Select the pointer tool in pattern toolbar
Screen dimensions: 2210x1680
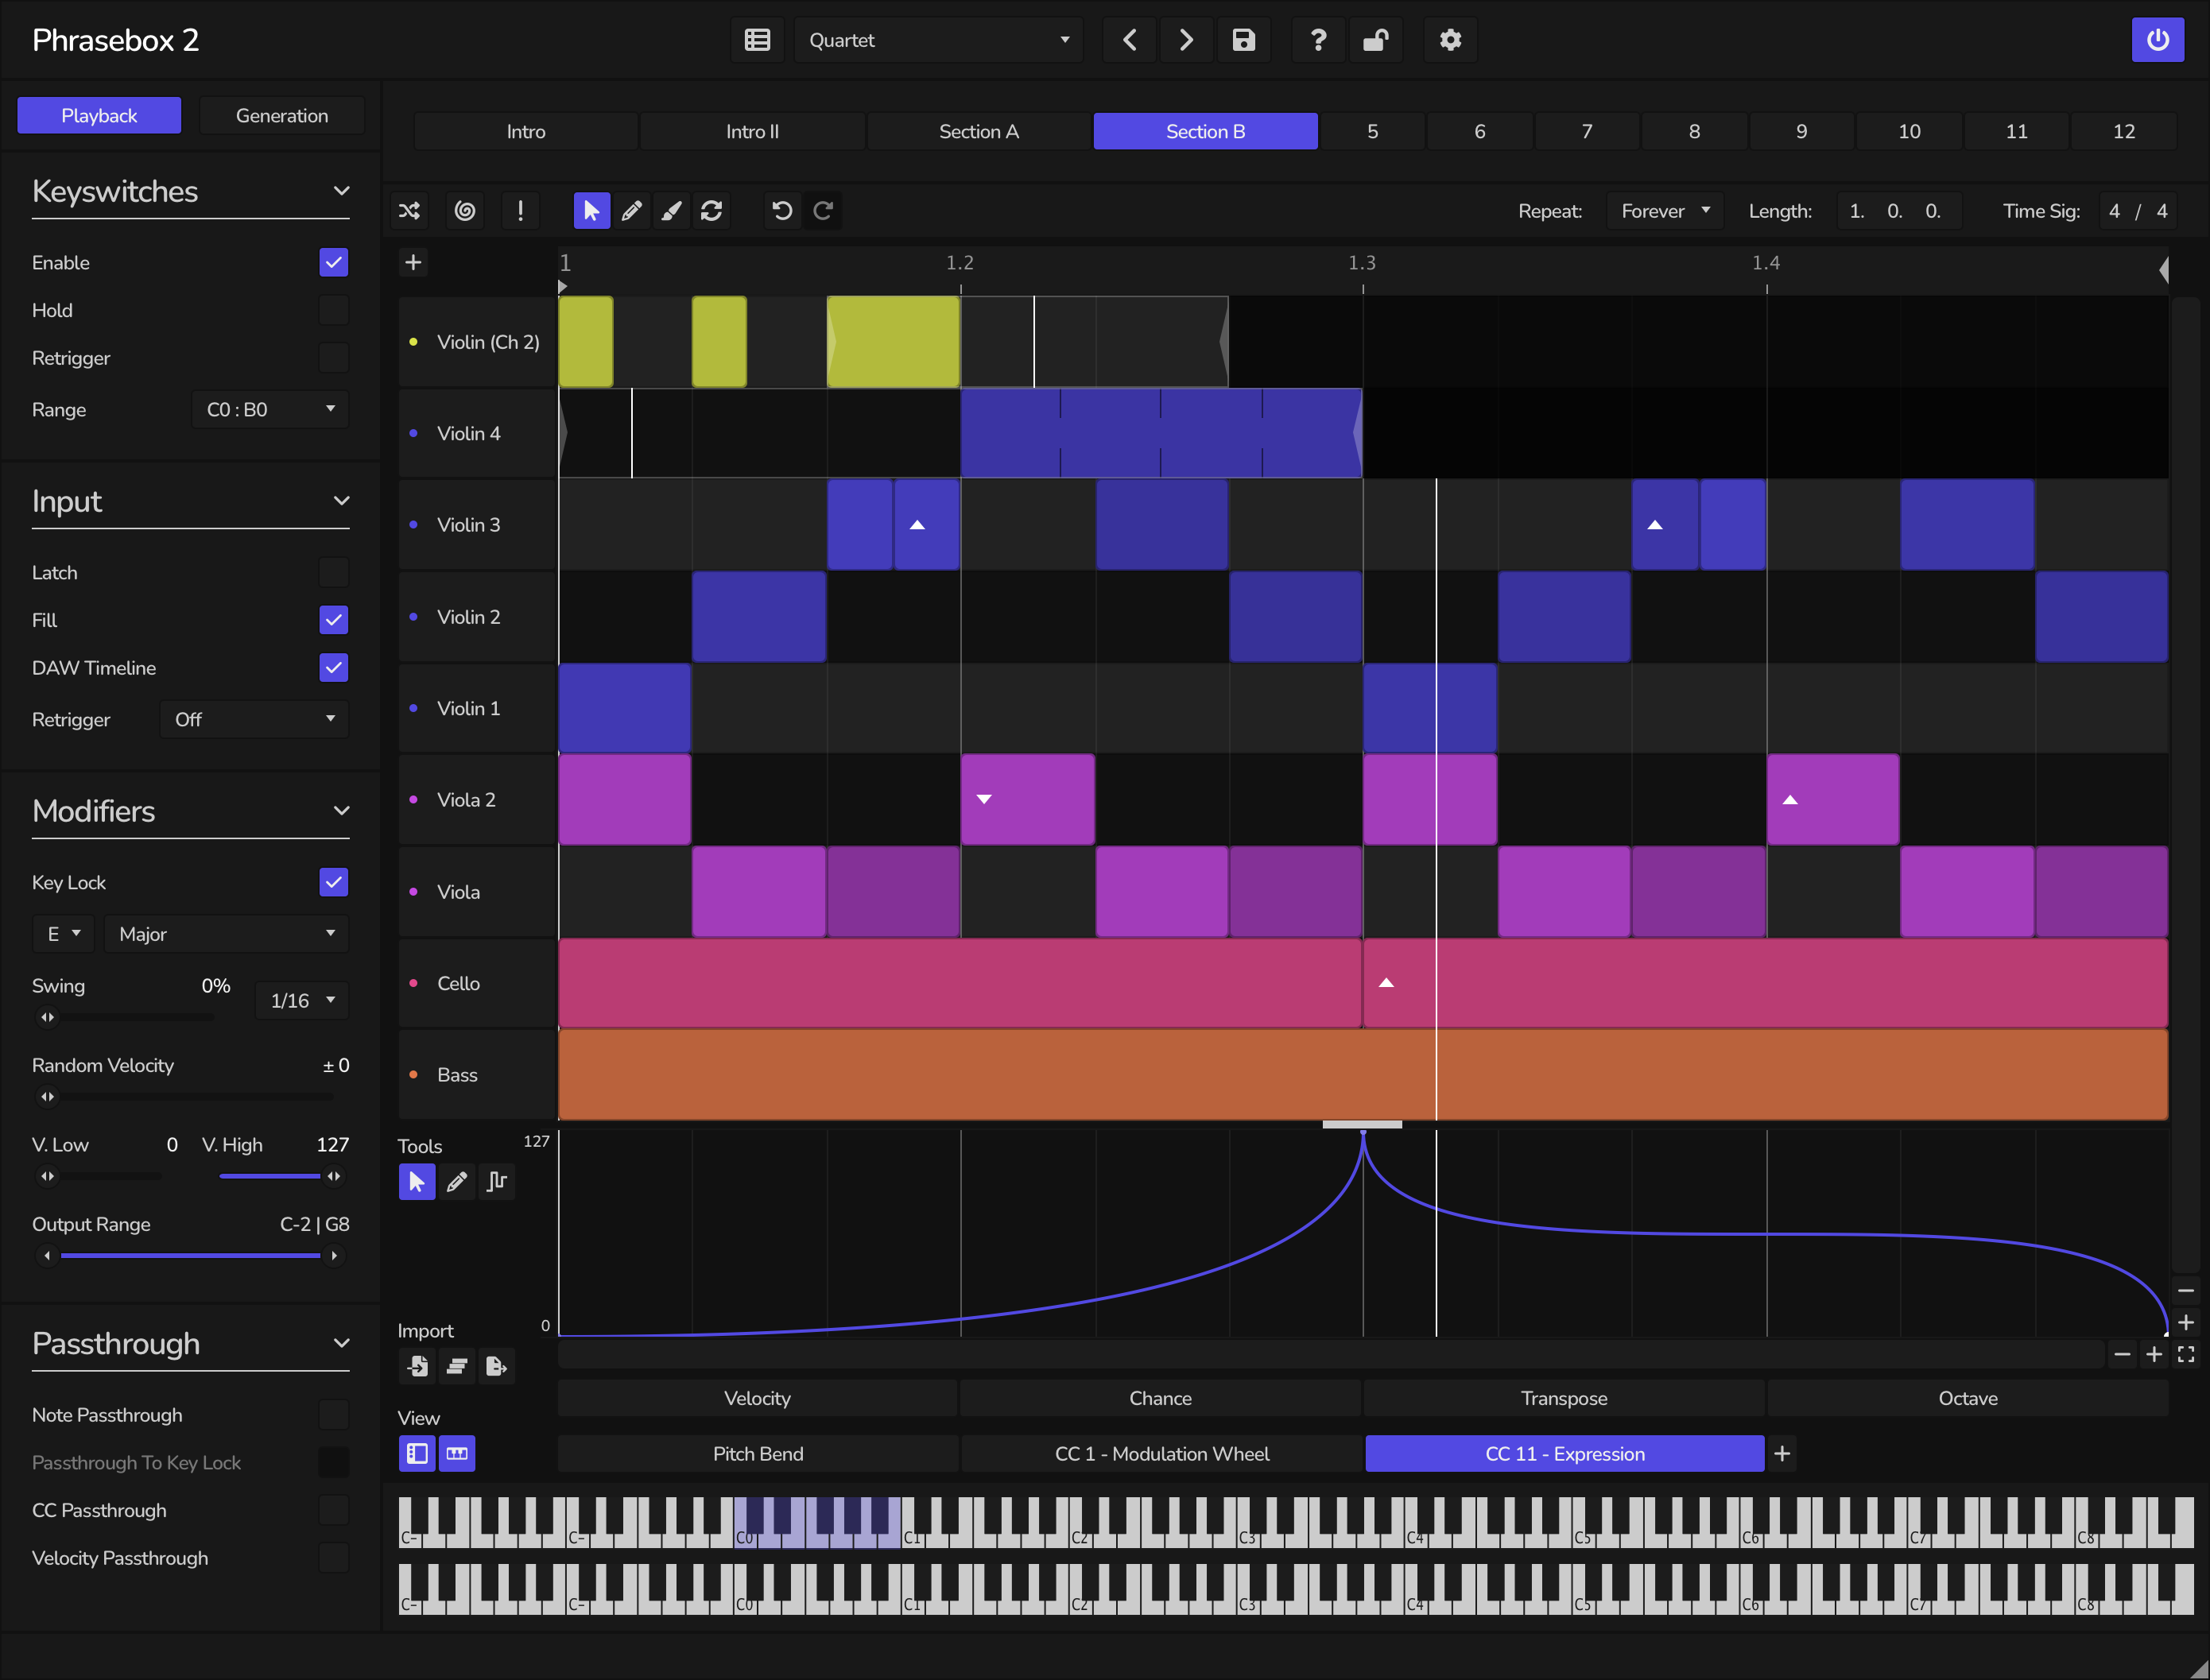[591, 211]
